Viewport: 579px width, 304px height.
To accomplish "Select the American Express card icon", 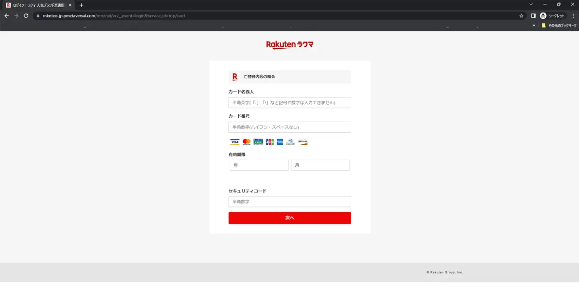I will [280, 141].
